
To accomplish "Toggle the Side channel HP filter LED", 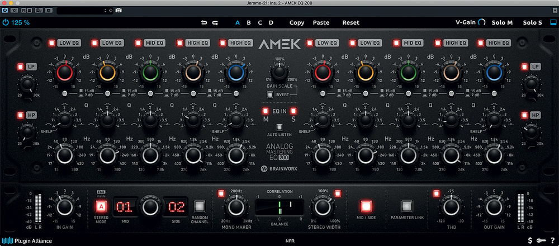I will point(524,115).
